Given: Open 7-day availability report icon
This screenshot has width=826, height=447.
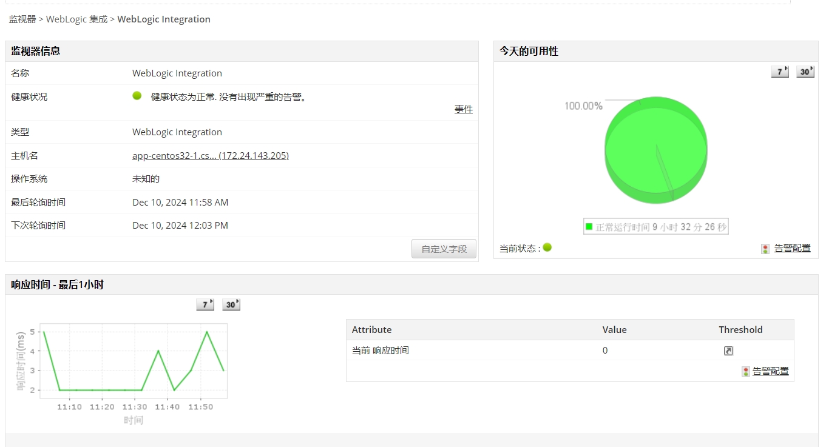Looking at the screenshot, I should (x=780, y=72).
